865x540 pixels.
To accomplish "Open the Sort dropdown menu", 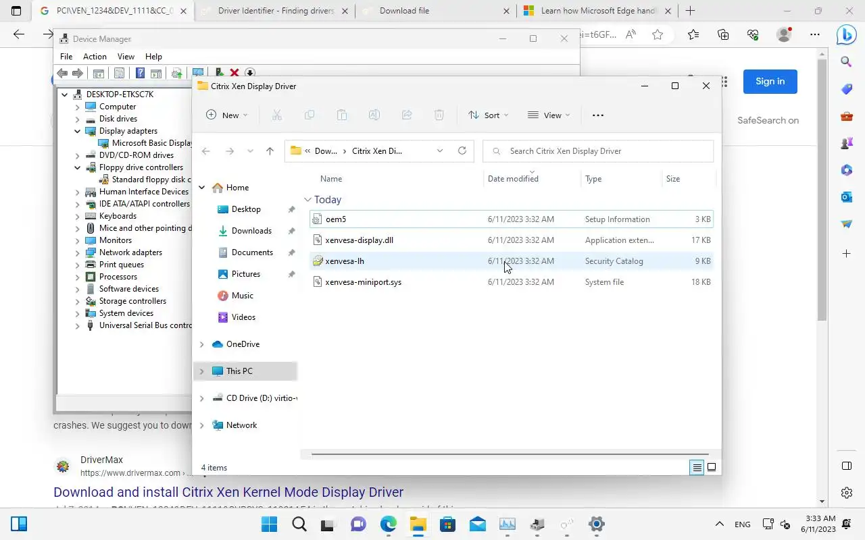I will pyautogui.click(x=489, y=115).
